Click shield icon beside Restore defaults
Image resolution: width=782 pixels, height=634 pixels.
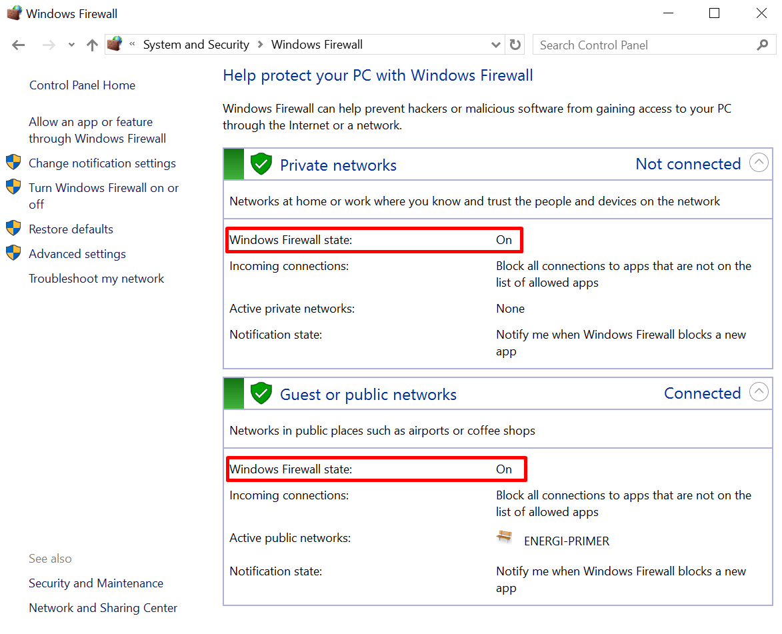[13, 228]
